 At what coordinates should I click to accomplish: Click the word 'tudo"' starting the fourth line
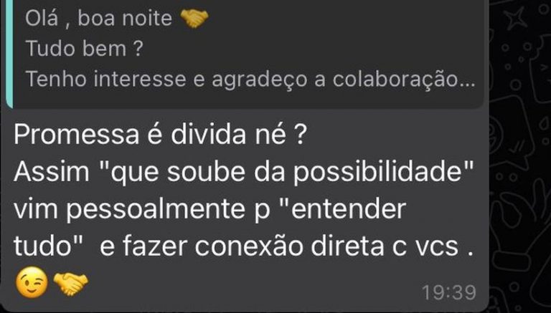tap(49, 246)
